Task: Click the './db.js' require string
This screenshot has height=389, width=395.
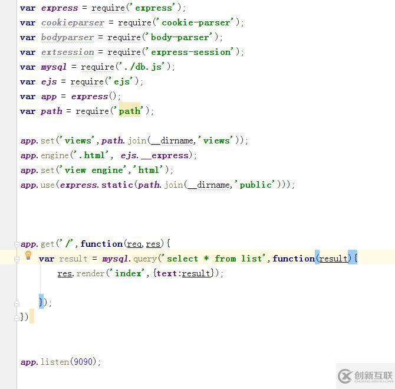Action: click(143, 67)
